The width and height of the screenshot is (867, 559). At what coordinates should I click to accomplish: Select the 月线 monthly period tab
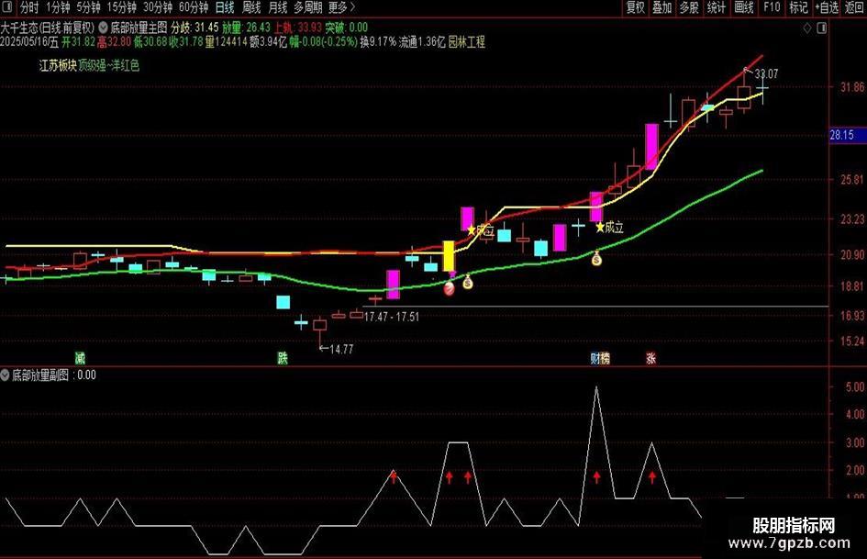coord(278,7)
